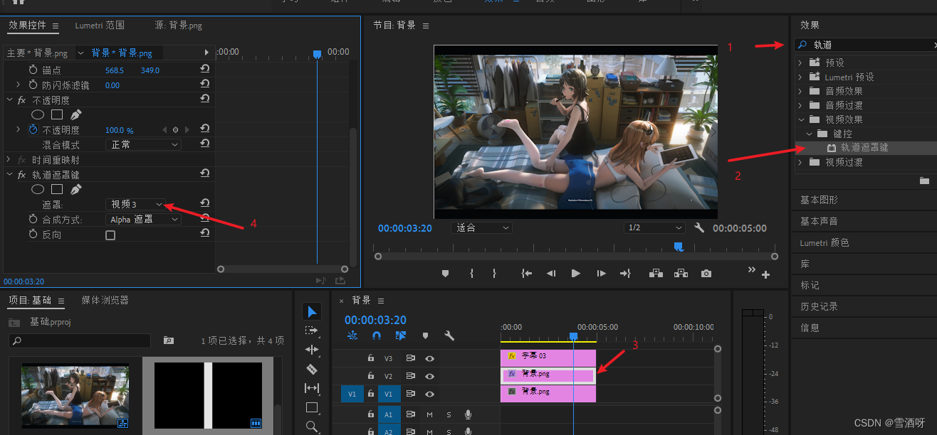Select the Rectangle shape tool

(311, 407)
